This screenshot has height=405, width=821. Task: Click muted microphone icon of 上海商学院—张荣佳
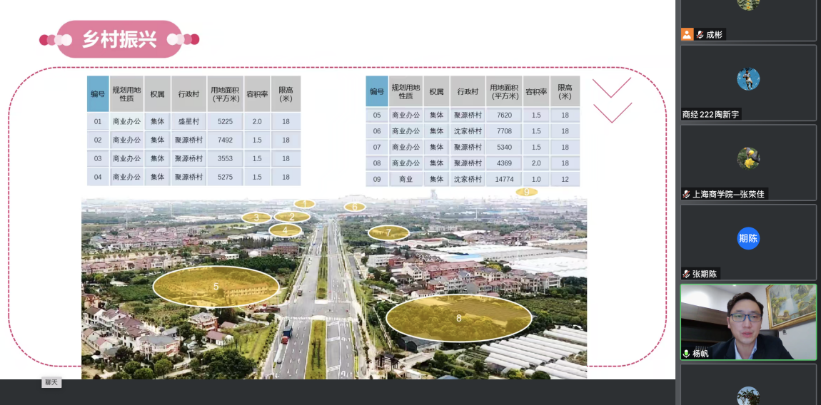click(x=686, y=194)
